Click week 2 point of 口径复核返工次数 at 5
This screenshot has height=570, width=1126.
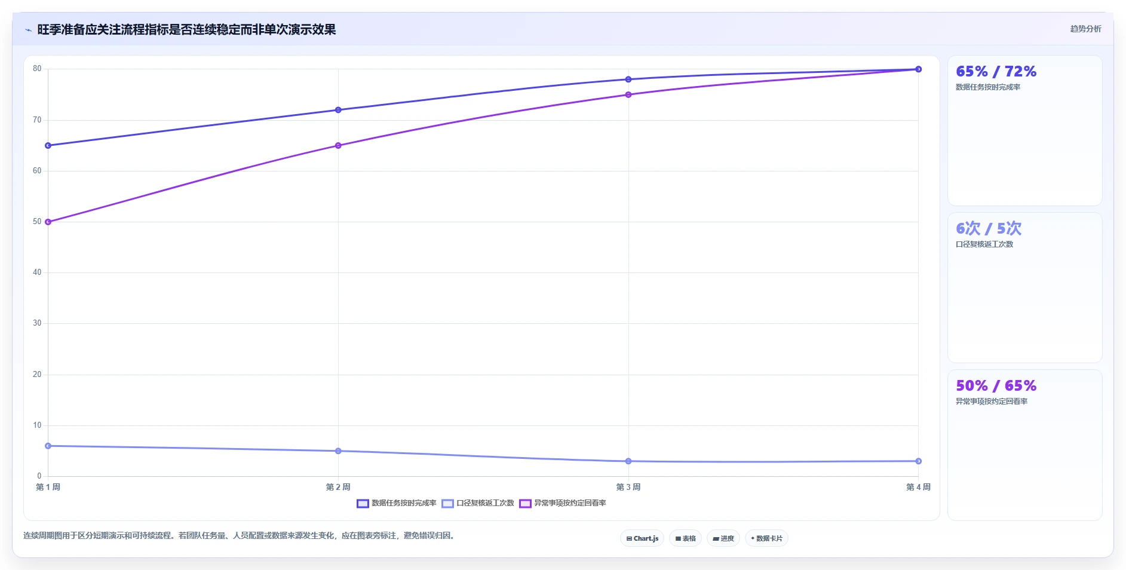pos(338,451)
